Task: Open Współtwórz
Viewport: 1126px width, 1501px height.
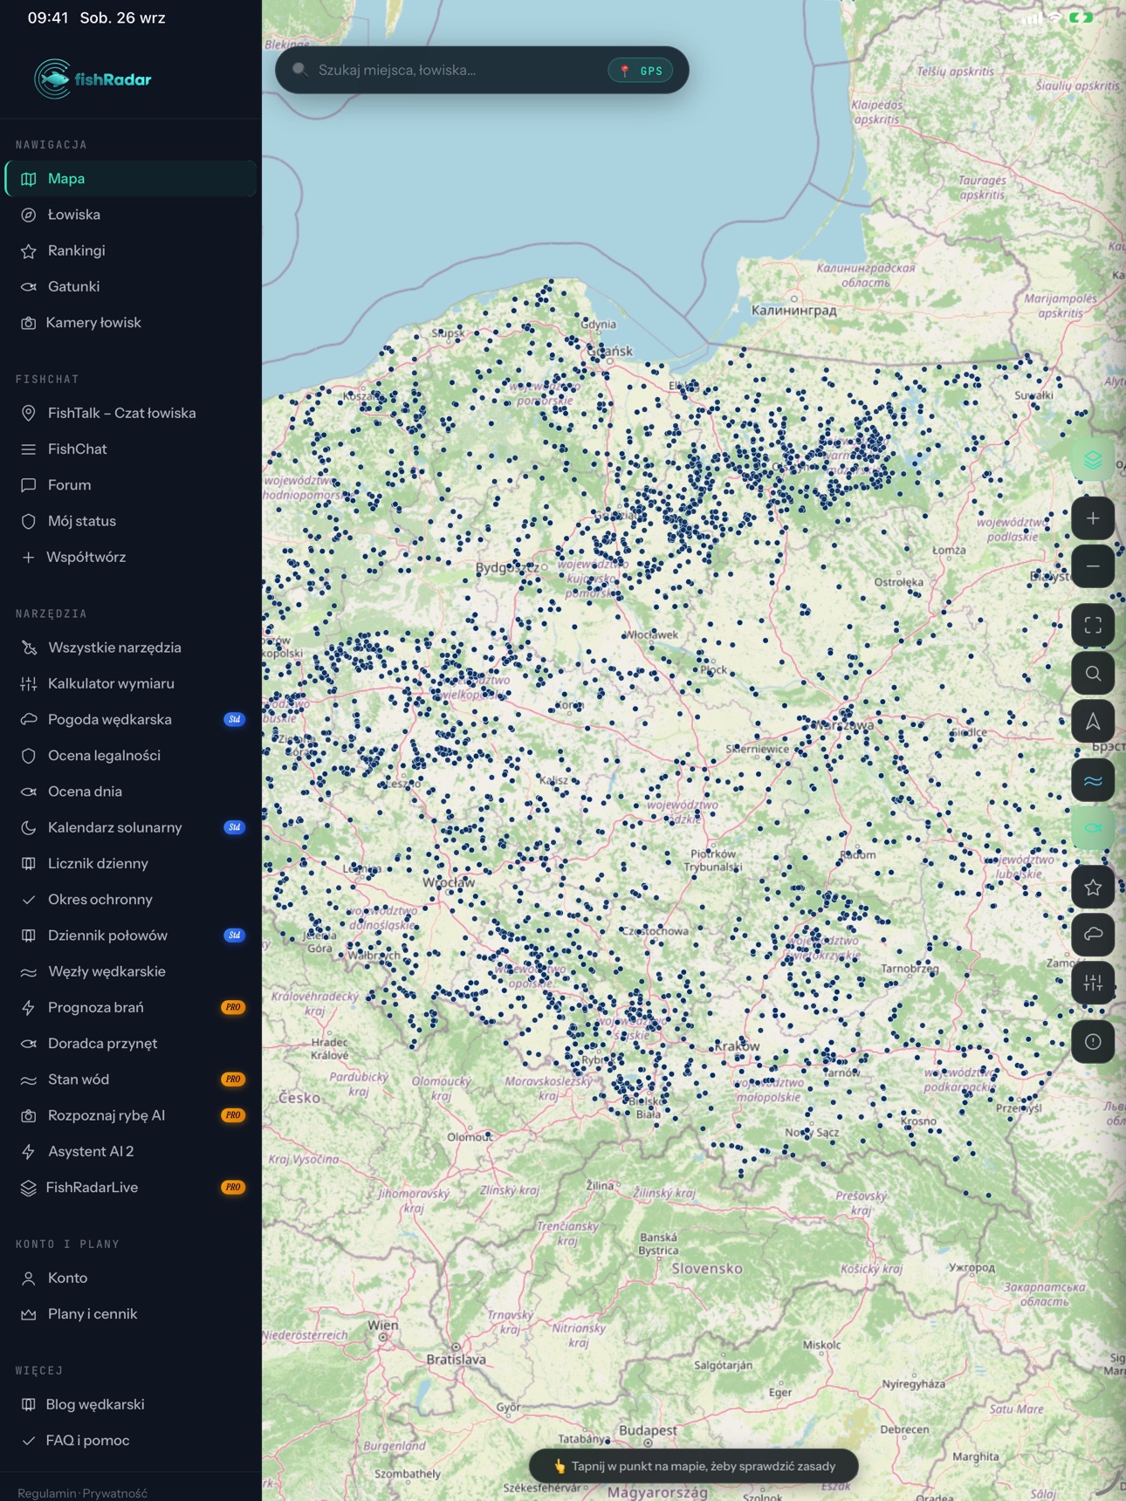Action: coord(131,557)
